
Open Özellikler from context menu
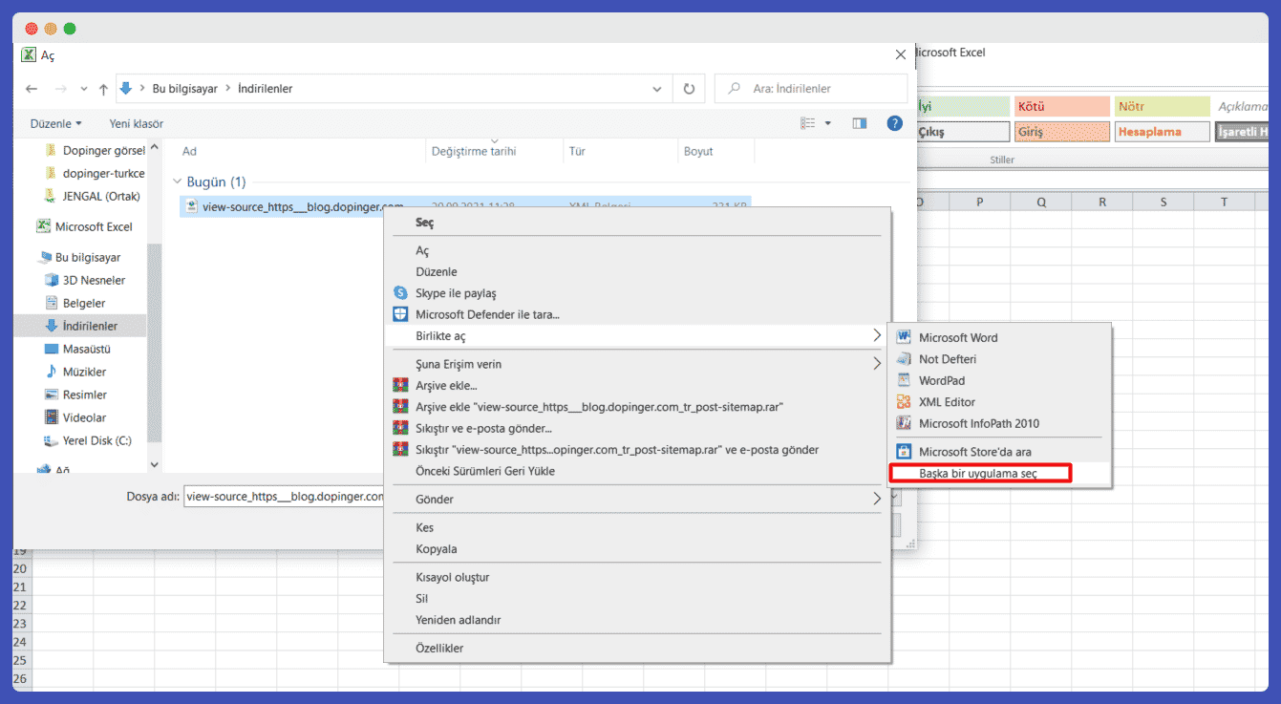pos(637,649)
